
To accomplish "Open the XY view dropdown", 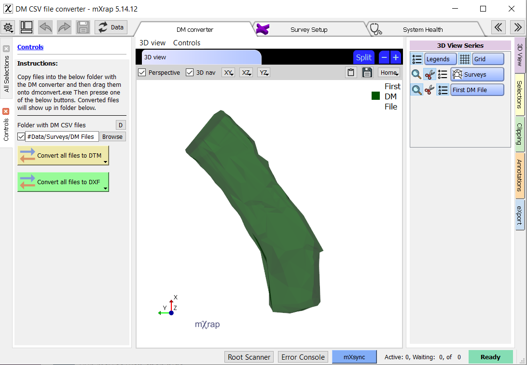I will pyautogui.click(x=228, y=72).
